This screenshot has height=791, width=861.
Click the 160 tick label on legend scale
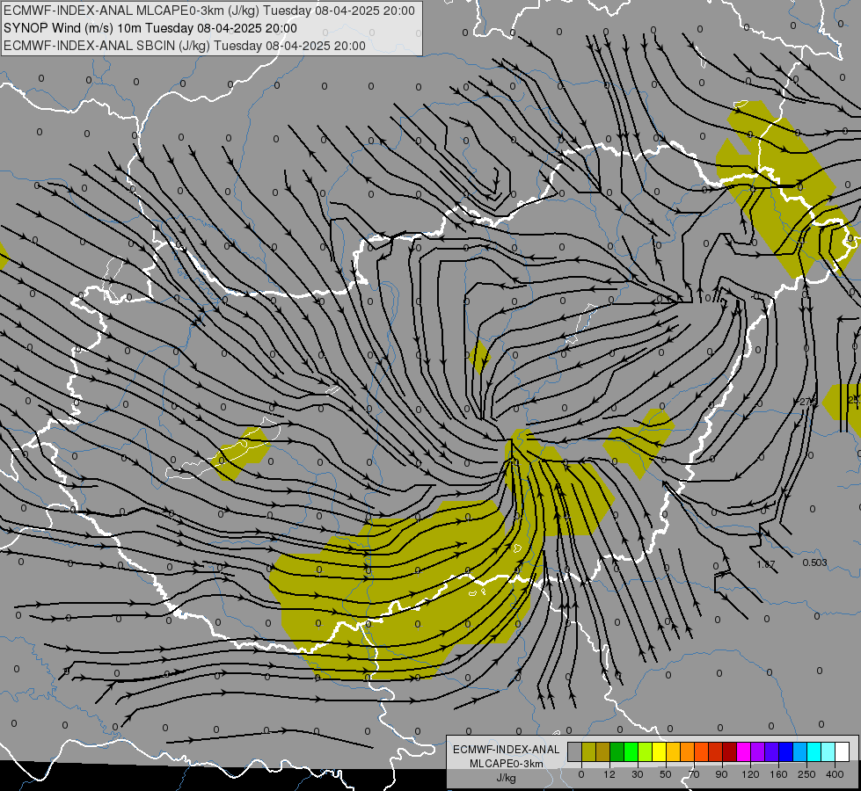click(778, 774)
